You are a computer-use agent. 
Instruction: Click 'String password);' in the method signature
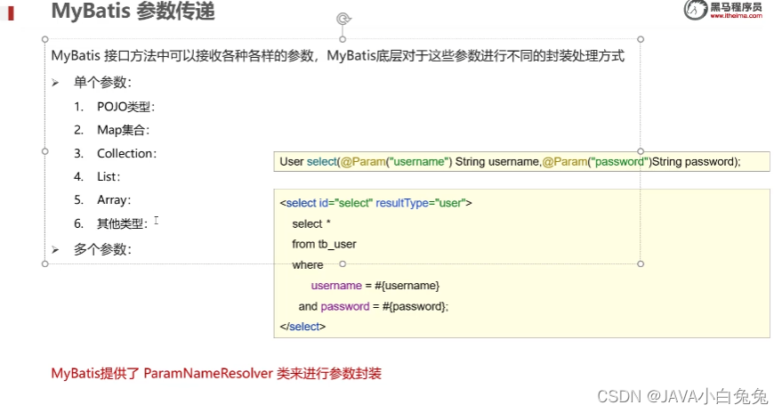697,162
